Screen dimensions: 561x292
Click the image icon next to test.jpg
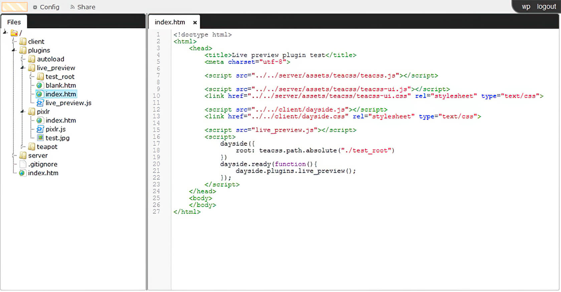pyautogui.click(x=40, y=138)
